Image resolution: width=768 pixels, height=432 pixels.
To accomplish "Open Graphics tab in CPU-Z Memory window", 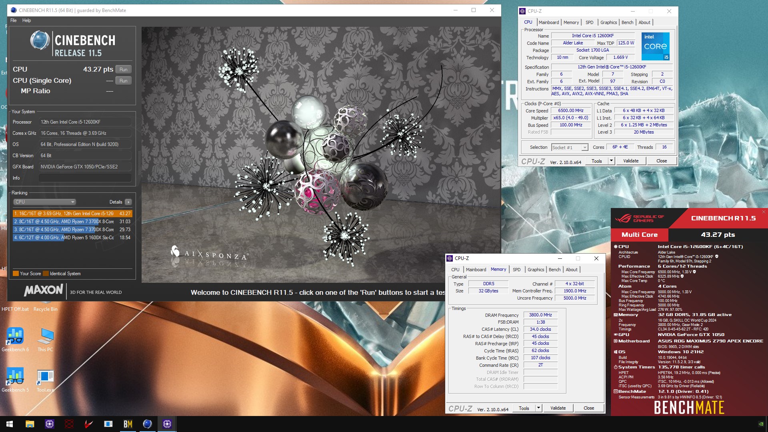I will coord(536,270).
